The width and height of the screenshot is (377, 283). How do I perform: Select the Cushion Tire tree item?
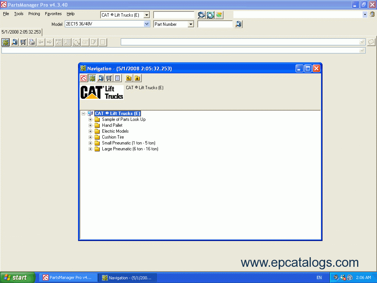coord(113,137)
